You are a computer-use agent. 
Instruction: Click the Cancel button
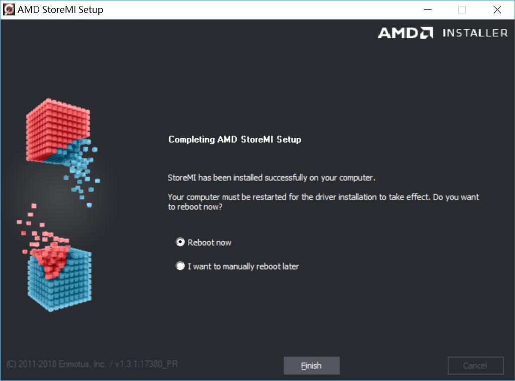click(x=475, y=365)
